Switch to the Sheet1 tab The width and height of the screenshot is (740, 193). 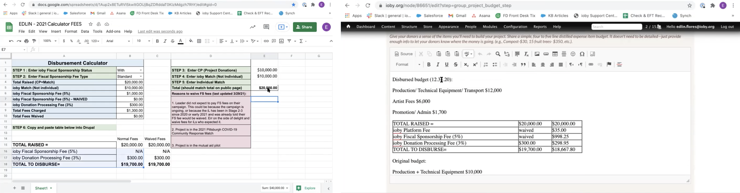43,188
